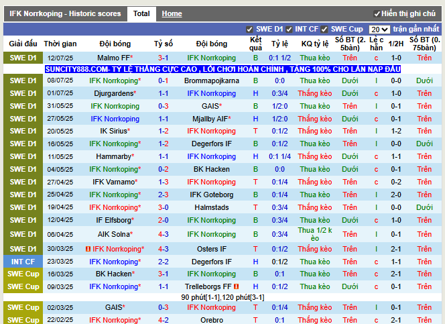Viewport: 445px width, 324px height.
Task: Open Trelleborgs FF team link
Action: (208, 286)
